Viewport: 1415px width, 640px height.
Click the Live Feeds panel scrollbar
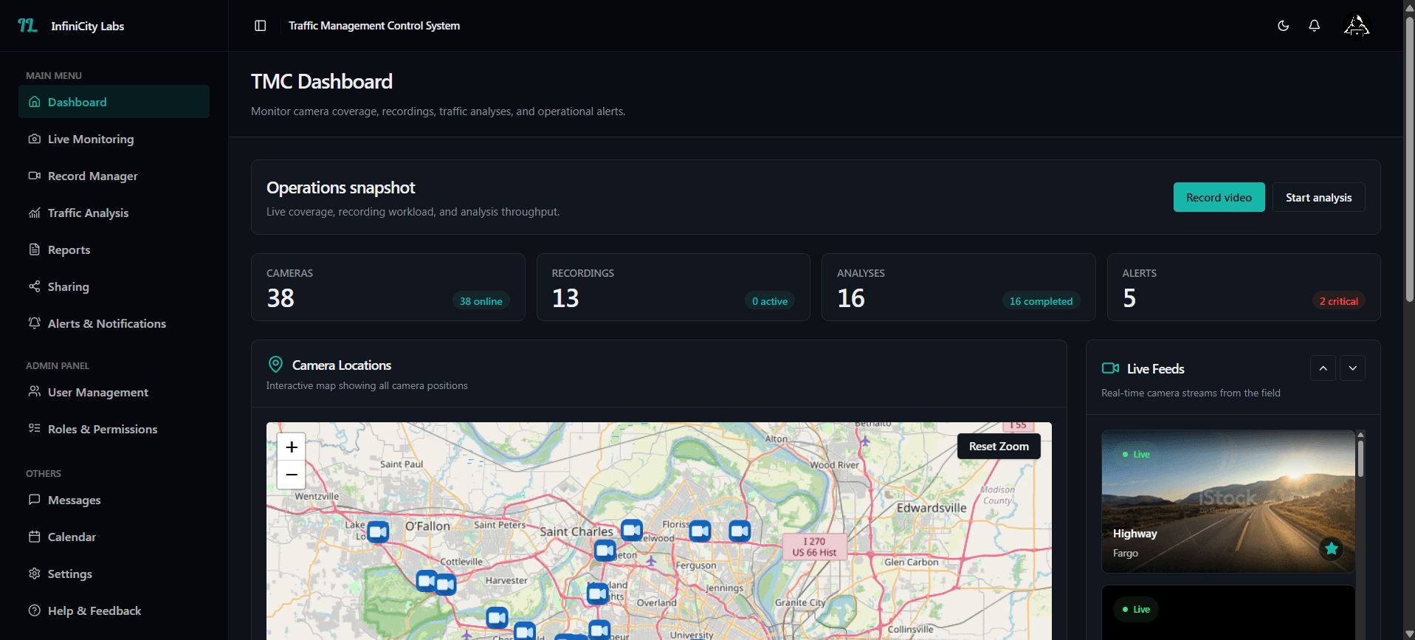1360,459
